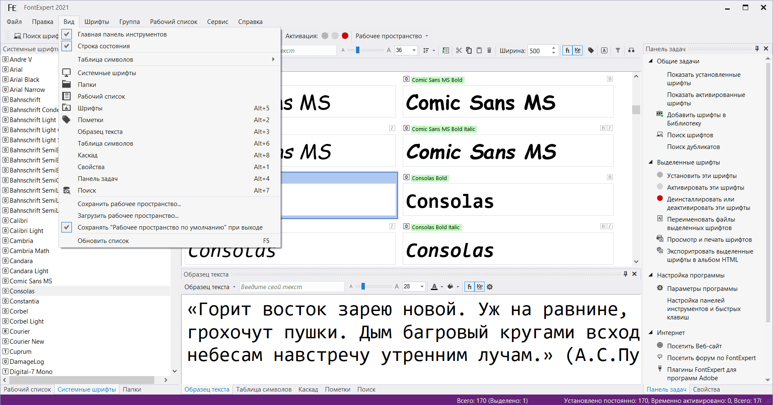Click Обновить список menu entry

pyautogui.click(x=170, y=241)
